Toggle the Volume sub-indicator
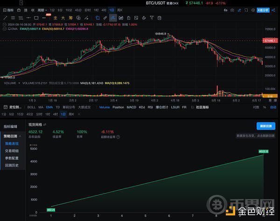Viewport: 280px width, 221px height. (x=105, y=107)
